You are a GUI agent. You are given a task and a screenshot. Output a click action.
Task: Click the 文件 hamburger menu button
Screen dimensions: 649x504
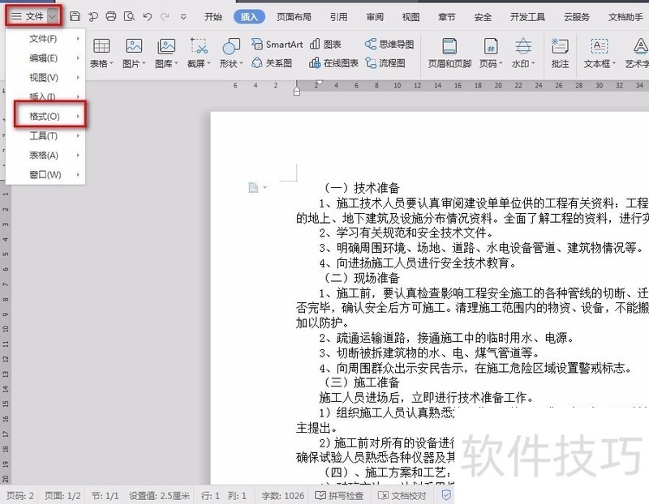click(28, 16)
